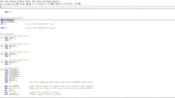The image size is (175, 98).
Task: Open the Run menu
Action: [44, 1]
